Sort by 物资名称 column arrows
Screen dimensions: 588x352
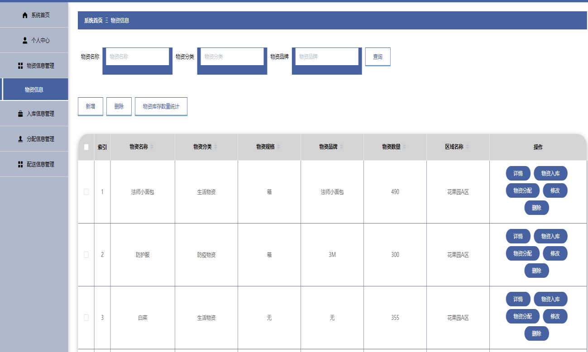coord(152,147)
